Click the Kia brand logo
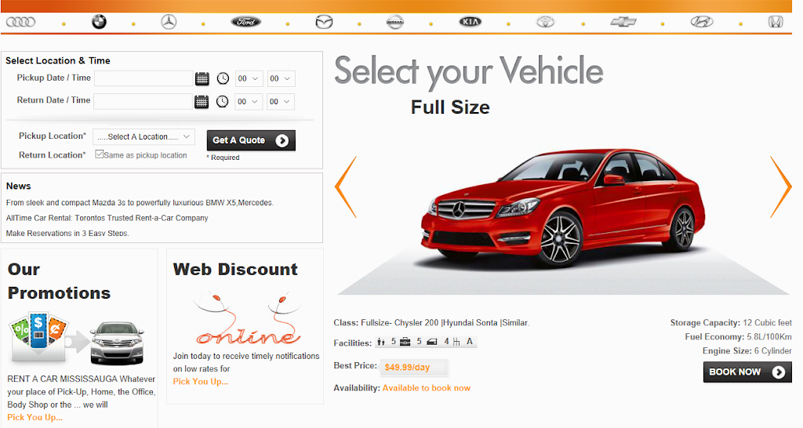Viewport: 803px width, 428px height. tap(470, 22)
